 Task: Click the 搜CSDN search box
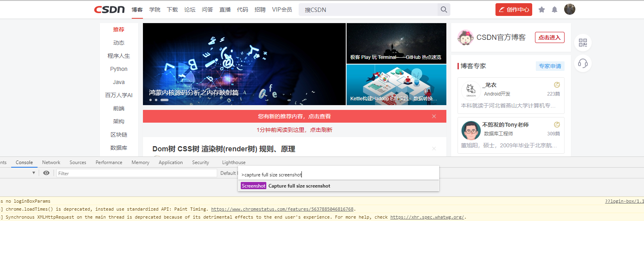click(368, 10)
